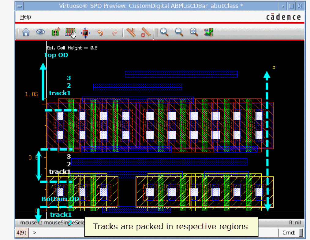Click the Est. Cell Height = 0.6 label

[x=72, y=48]
